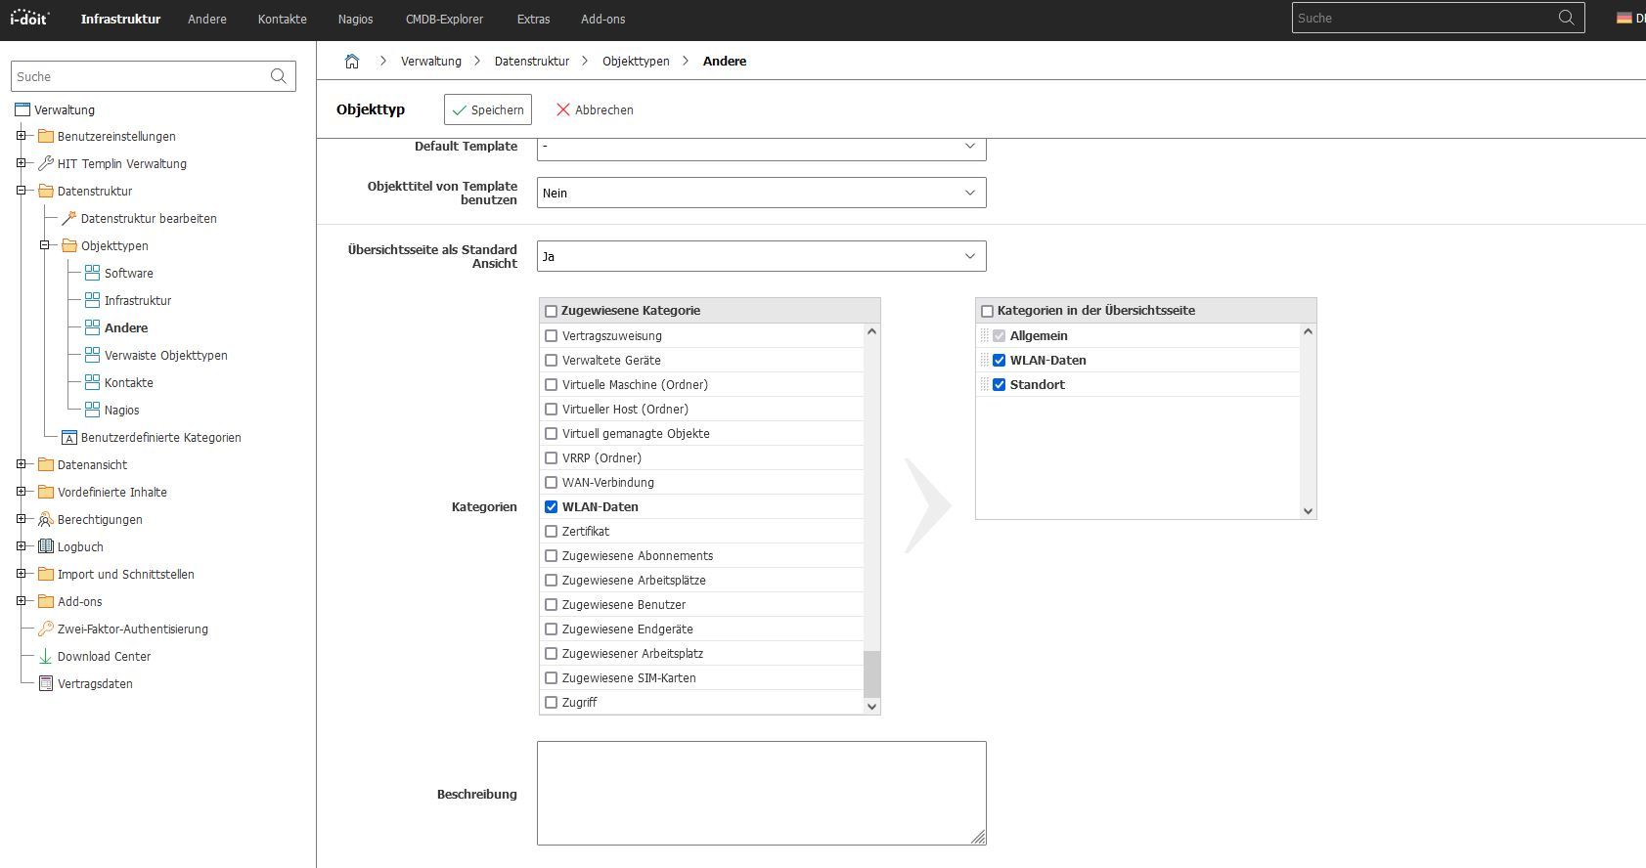Click the Zwei-Faktor-Authentisierung key icon
This screenshot has height=868, width=1646.
click(x=46, y=629)
